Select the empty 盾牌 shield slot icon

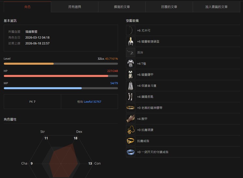(x=131, y=53)
